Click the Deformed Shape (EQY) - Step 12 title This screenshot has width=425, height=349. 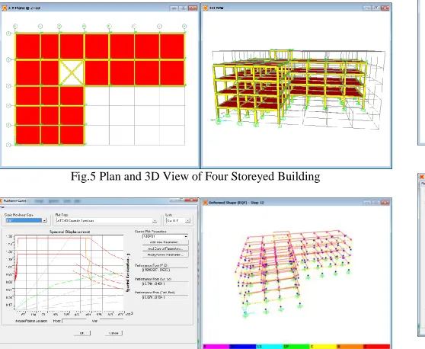[x=236, y=203]
